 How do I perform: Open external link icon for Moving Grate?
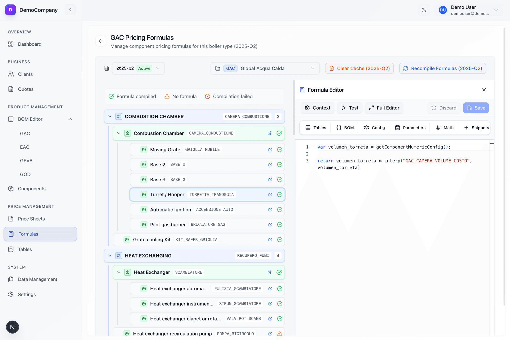(270, 150)
